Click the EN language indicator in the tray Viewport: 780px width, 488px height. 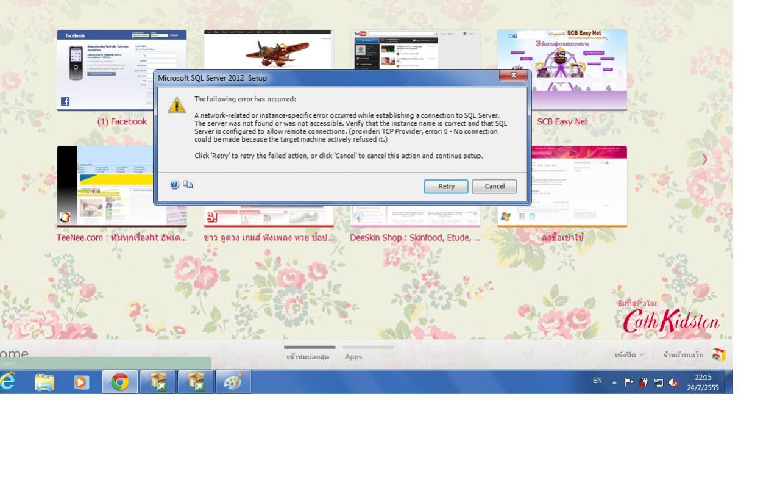(x=597, y=381)
